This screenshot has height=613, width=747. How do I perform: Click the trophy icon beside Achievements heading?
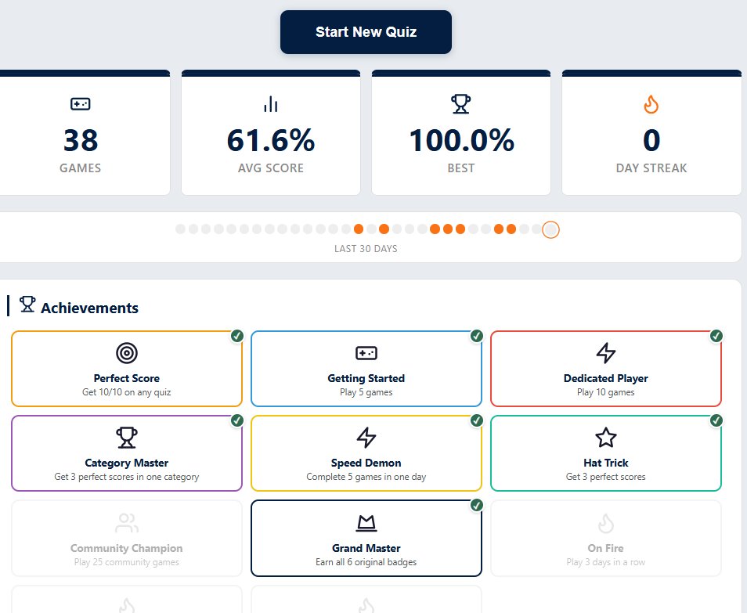tap(27, 305)
